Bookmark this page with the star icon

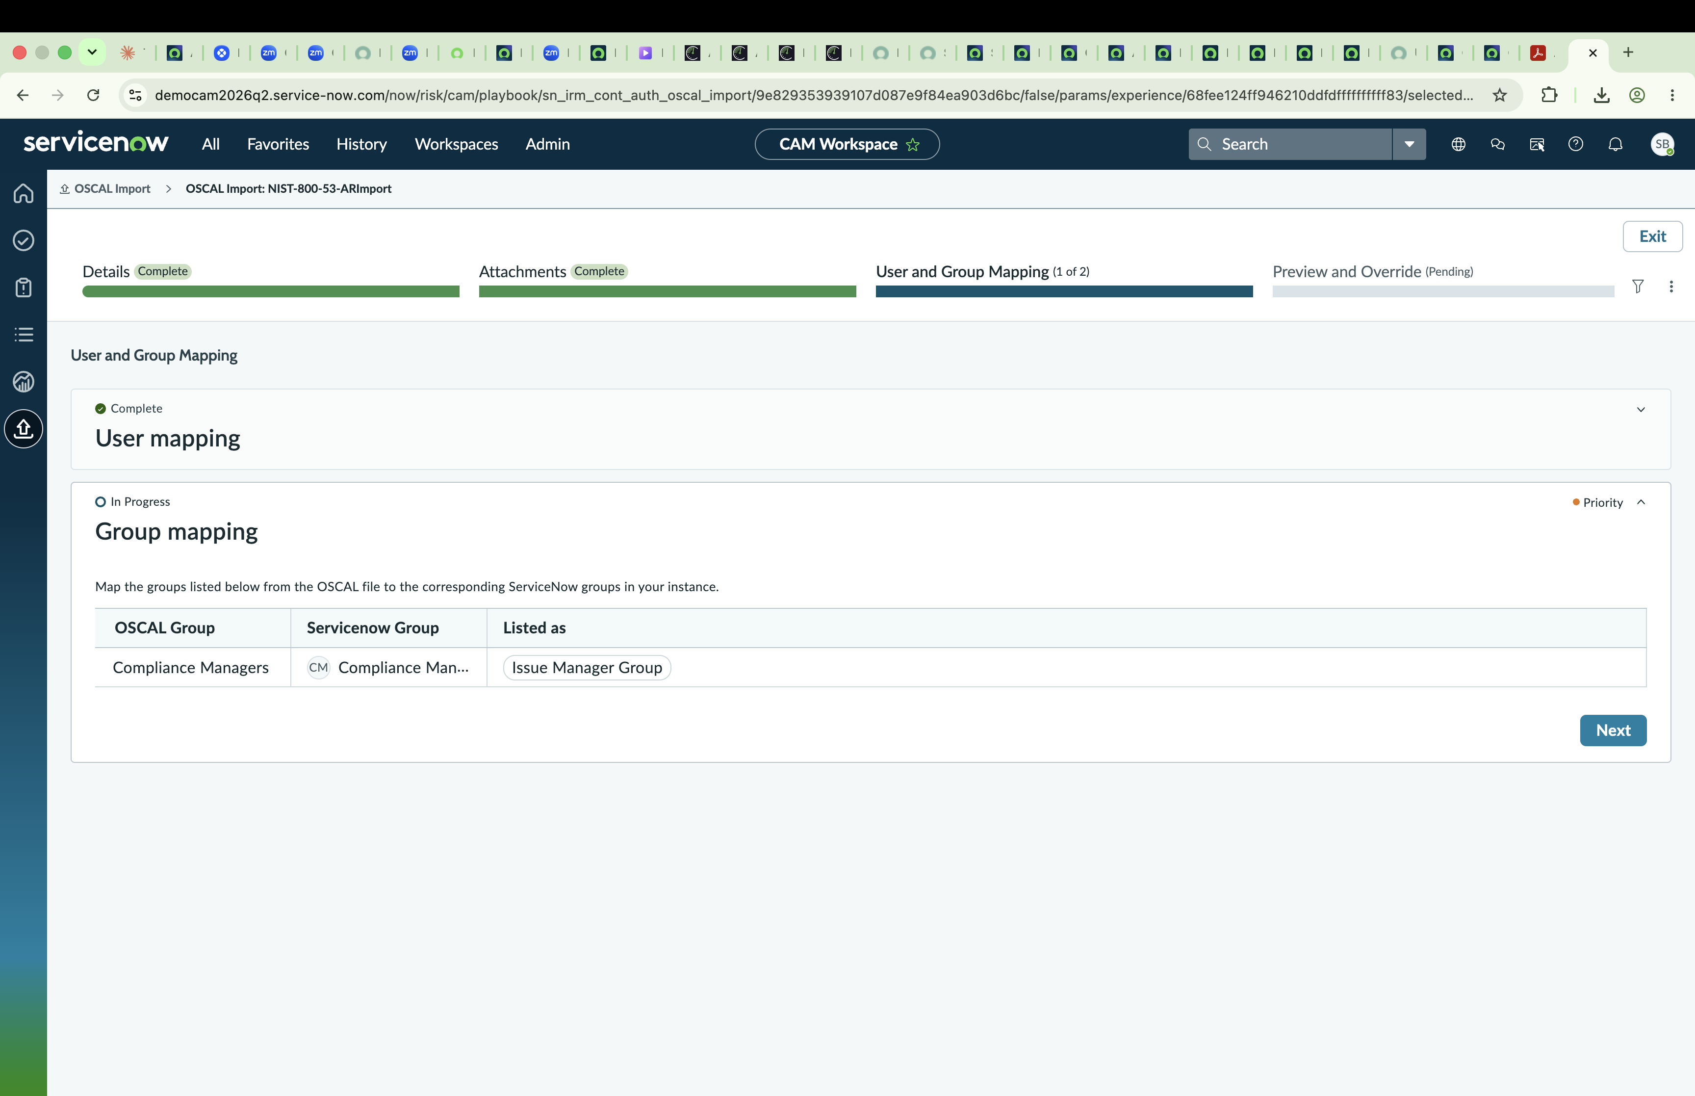(x=1499, y=95)
